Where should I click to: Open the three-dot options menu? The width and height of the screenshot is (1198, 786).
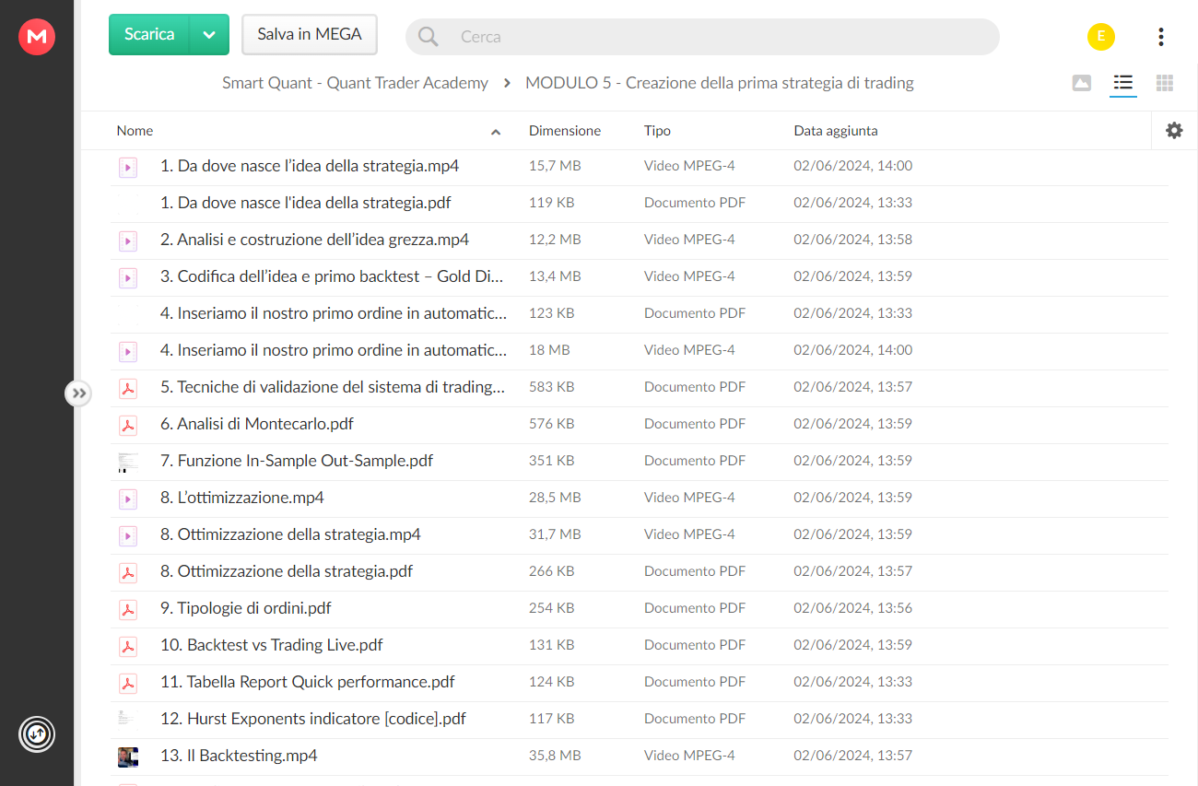click(x=1160, y=37)
